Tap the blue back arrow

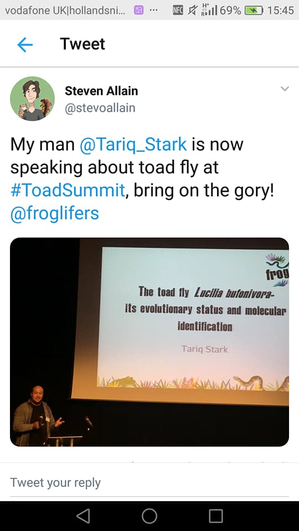pos(25,44)
